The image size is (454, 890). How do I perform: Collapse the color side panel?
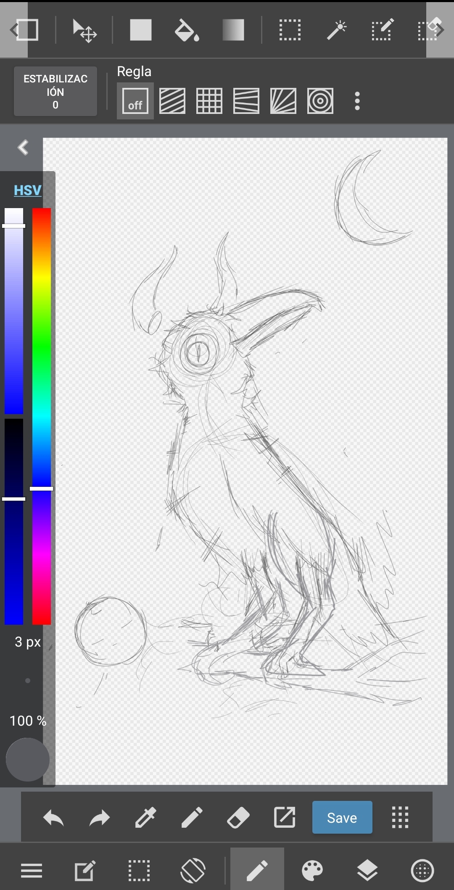click(x=23, y=148)
